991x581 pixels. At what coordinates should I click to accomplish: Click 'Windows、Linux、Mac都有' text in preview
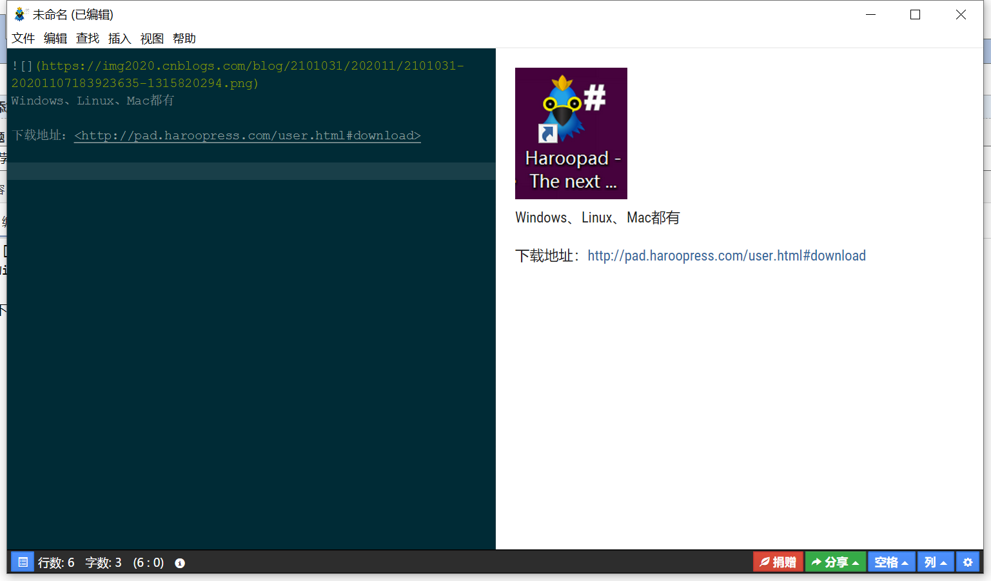[598, 218]
